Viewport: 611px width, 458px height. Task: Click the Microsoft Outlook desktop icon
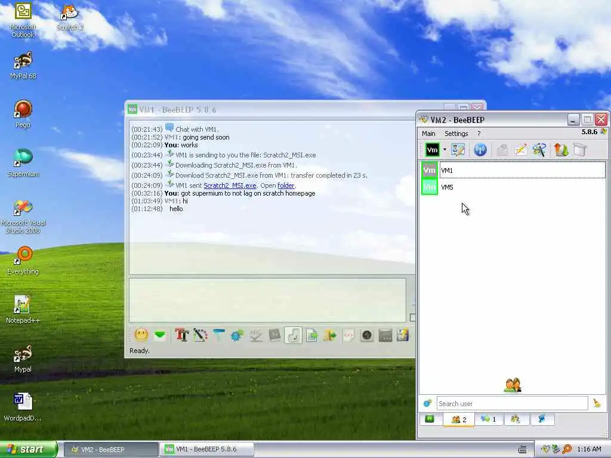pyautogui.click(x=23, y=20)
